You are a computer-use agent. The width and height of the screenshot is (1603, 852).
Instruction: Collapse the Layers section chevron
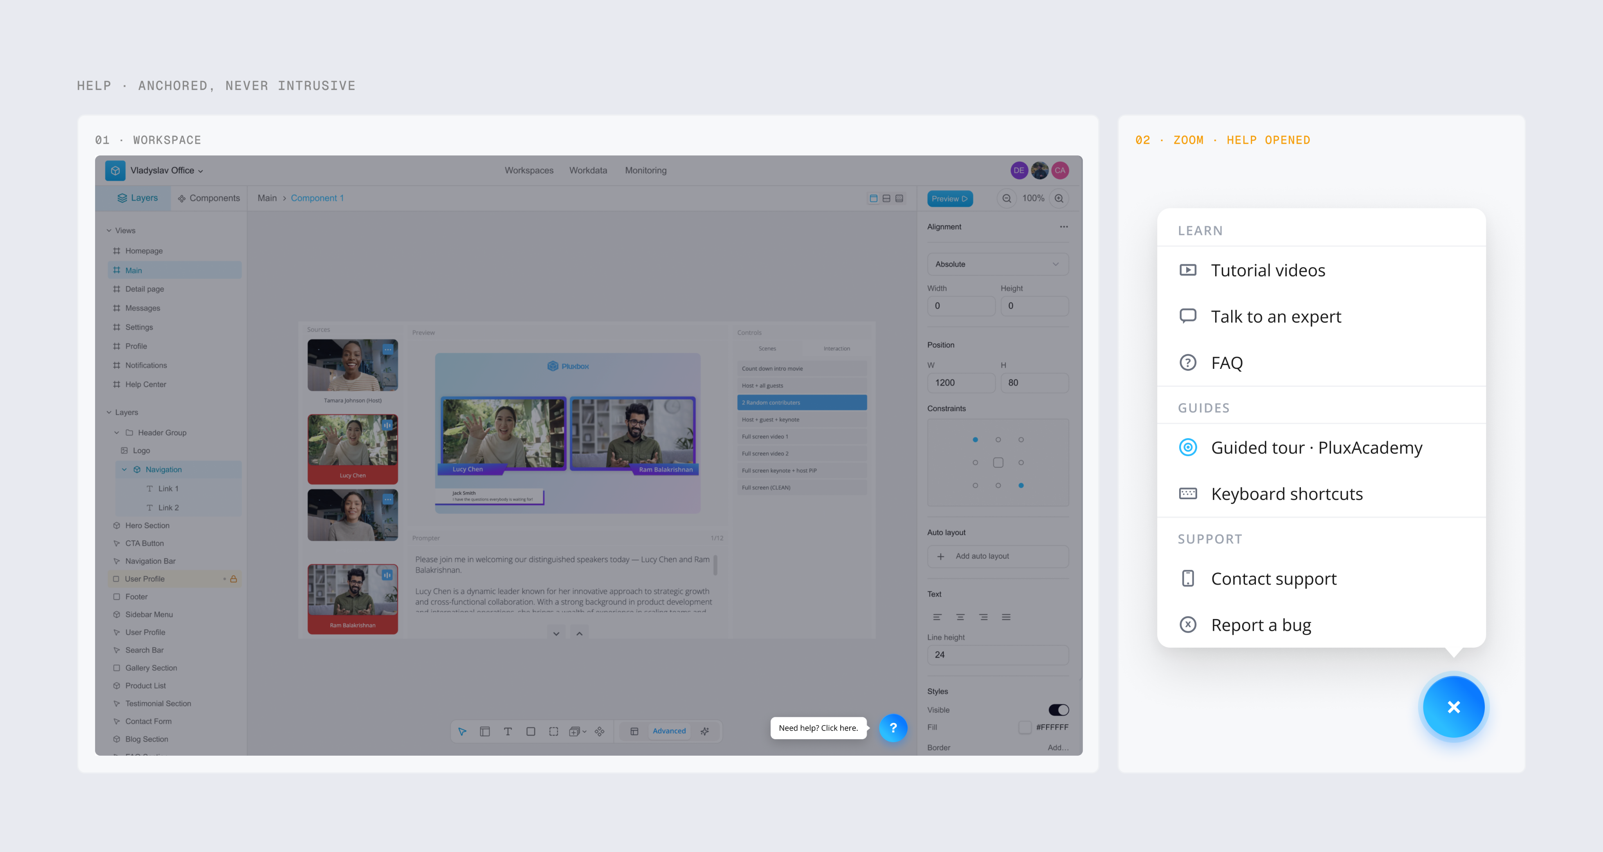coord(109,412)
